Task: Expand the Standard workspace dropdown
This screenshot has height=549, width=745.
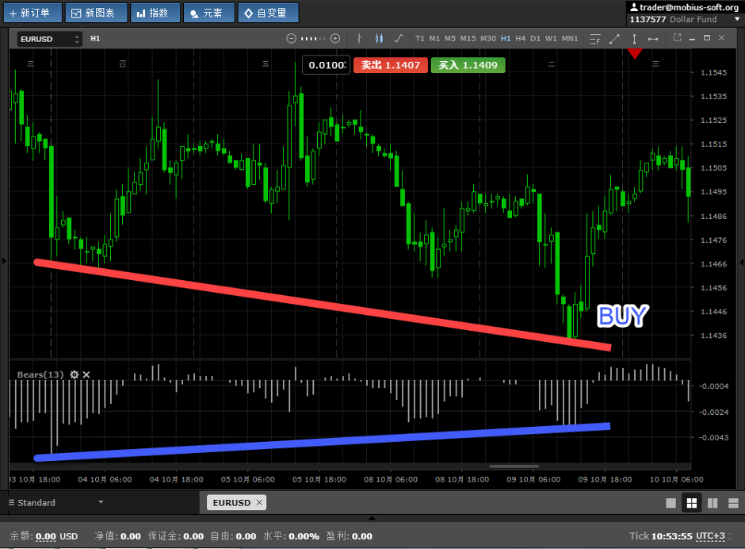Action: (101, 502)
